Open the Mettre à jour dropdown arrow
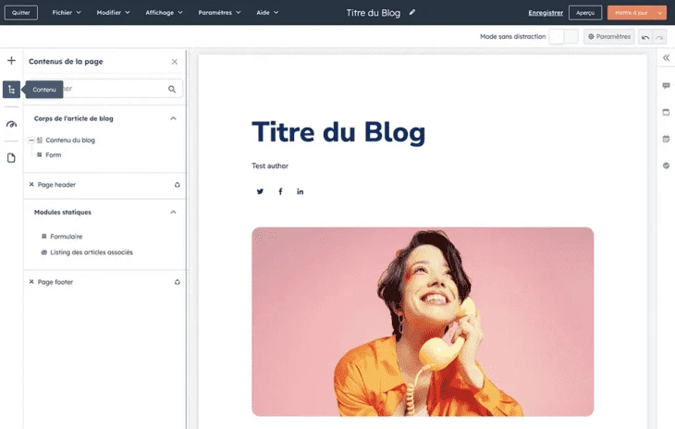 (660, 13)
